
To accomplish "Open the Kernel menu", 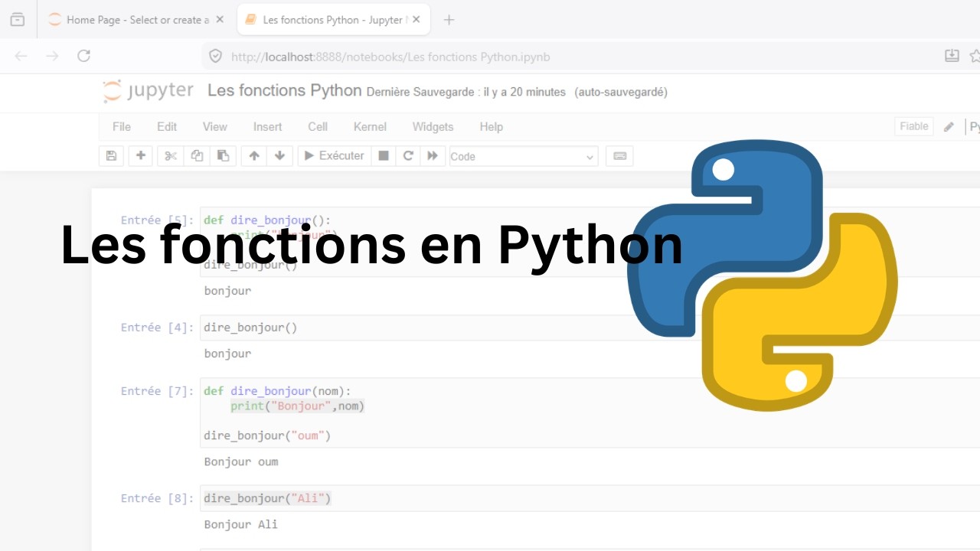I will pyautogui.click(x=370, y=127).
